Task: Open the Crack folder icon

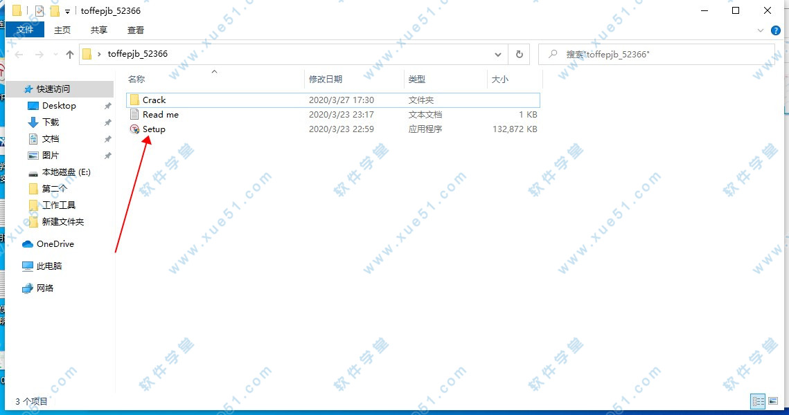Action: click(x=134, y=100)
